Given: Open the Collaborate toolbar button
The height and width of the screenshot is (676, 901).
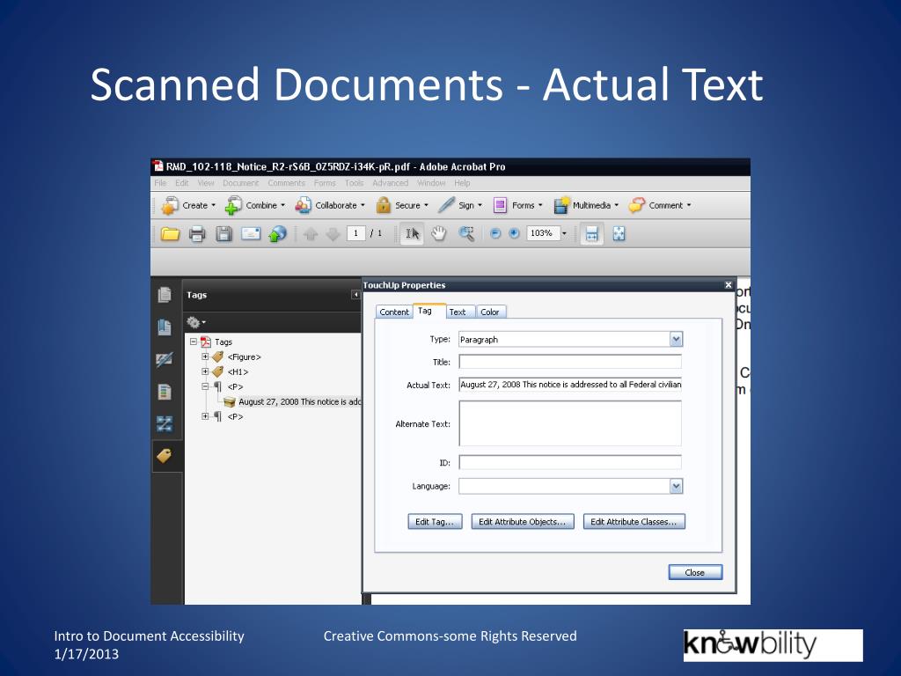Looking at the screenshot, I should pyautogui.click(x=330, y=205).
